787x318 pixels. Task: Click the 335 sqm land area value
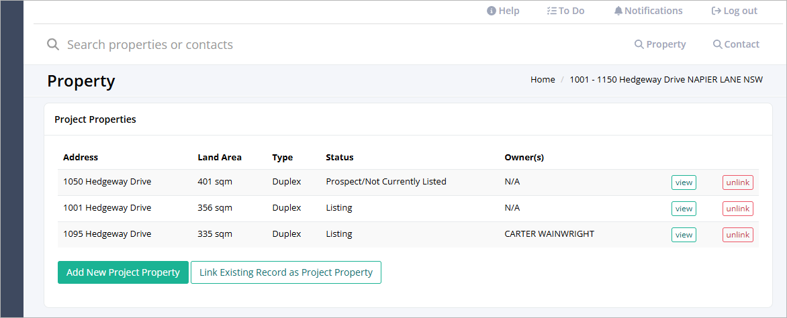(x=215, y=233)
